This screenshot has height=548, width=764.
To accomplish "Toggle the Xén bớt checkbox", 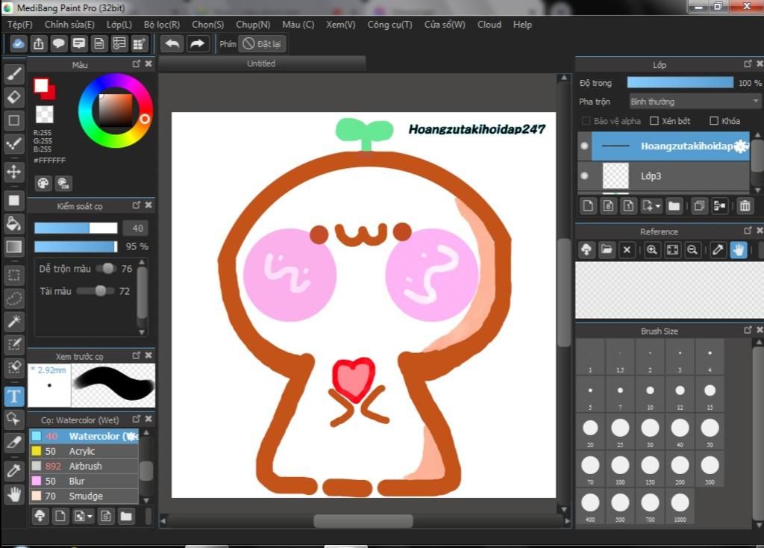I will pyautogui.click(x=654, y=121).
